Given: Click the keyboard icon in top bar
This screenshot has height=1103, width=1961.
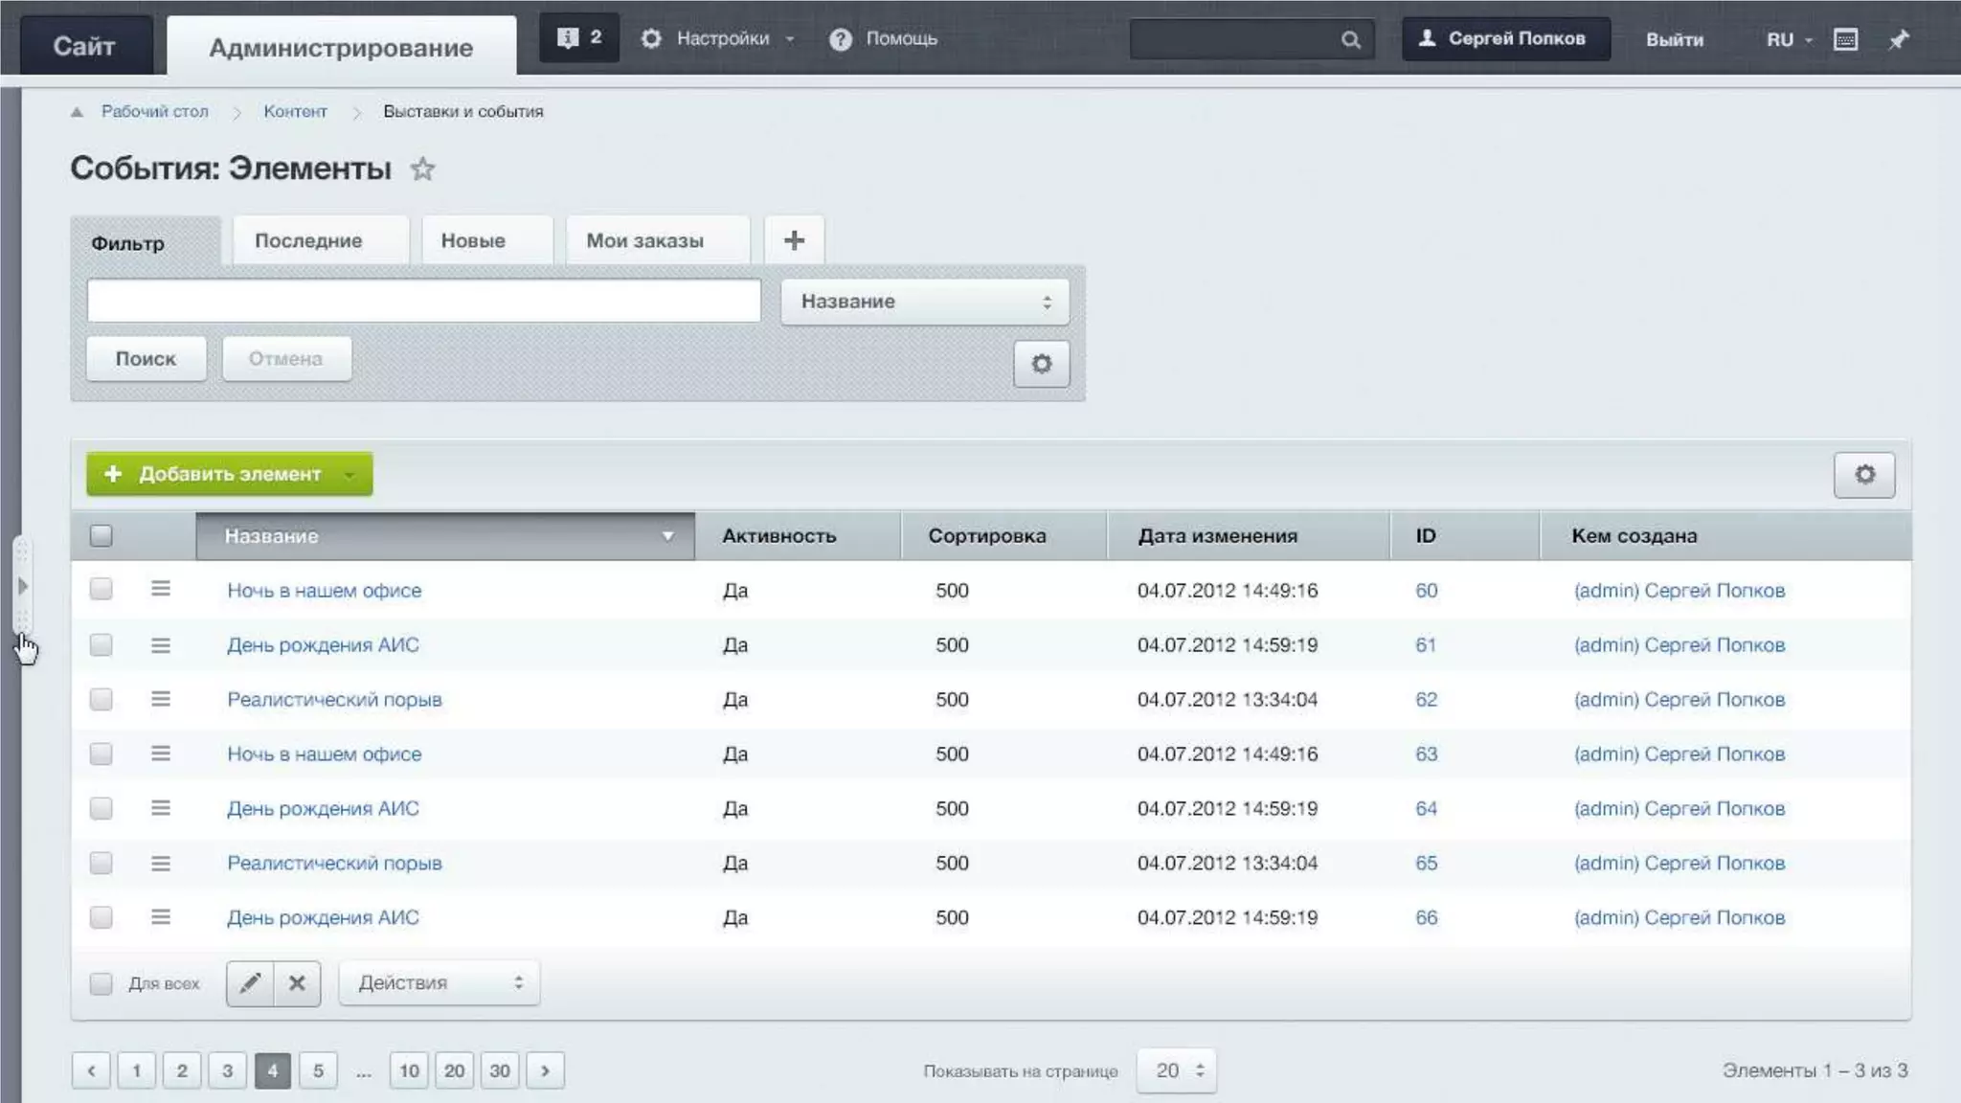Looking at the screenshot, I should click(x=1845, y=39).
